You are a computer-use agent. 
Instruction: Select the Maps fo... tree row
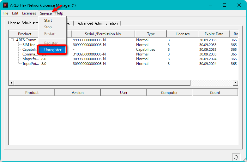point(31,59)
